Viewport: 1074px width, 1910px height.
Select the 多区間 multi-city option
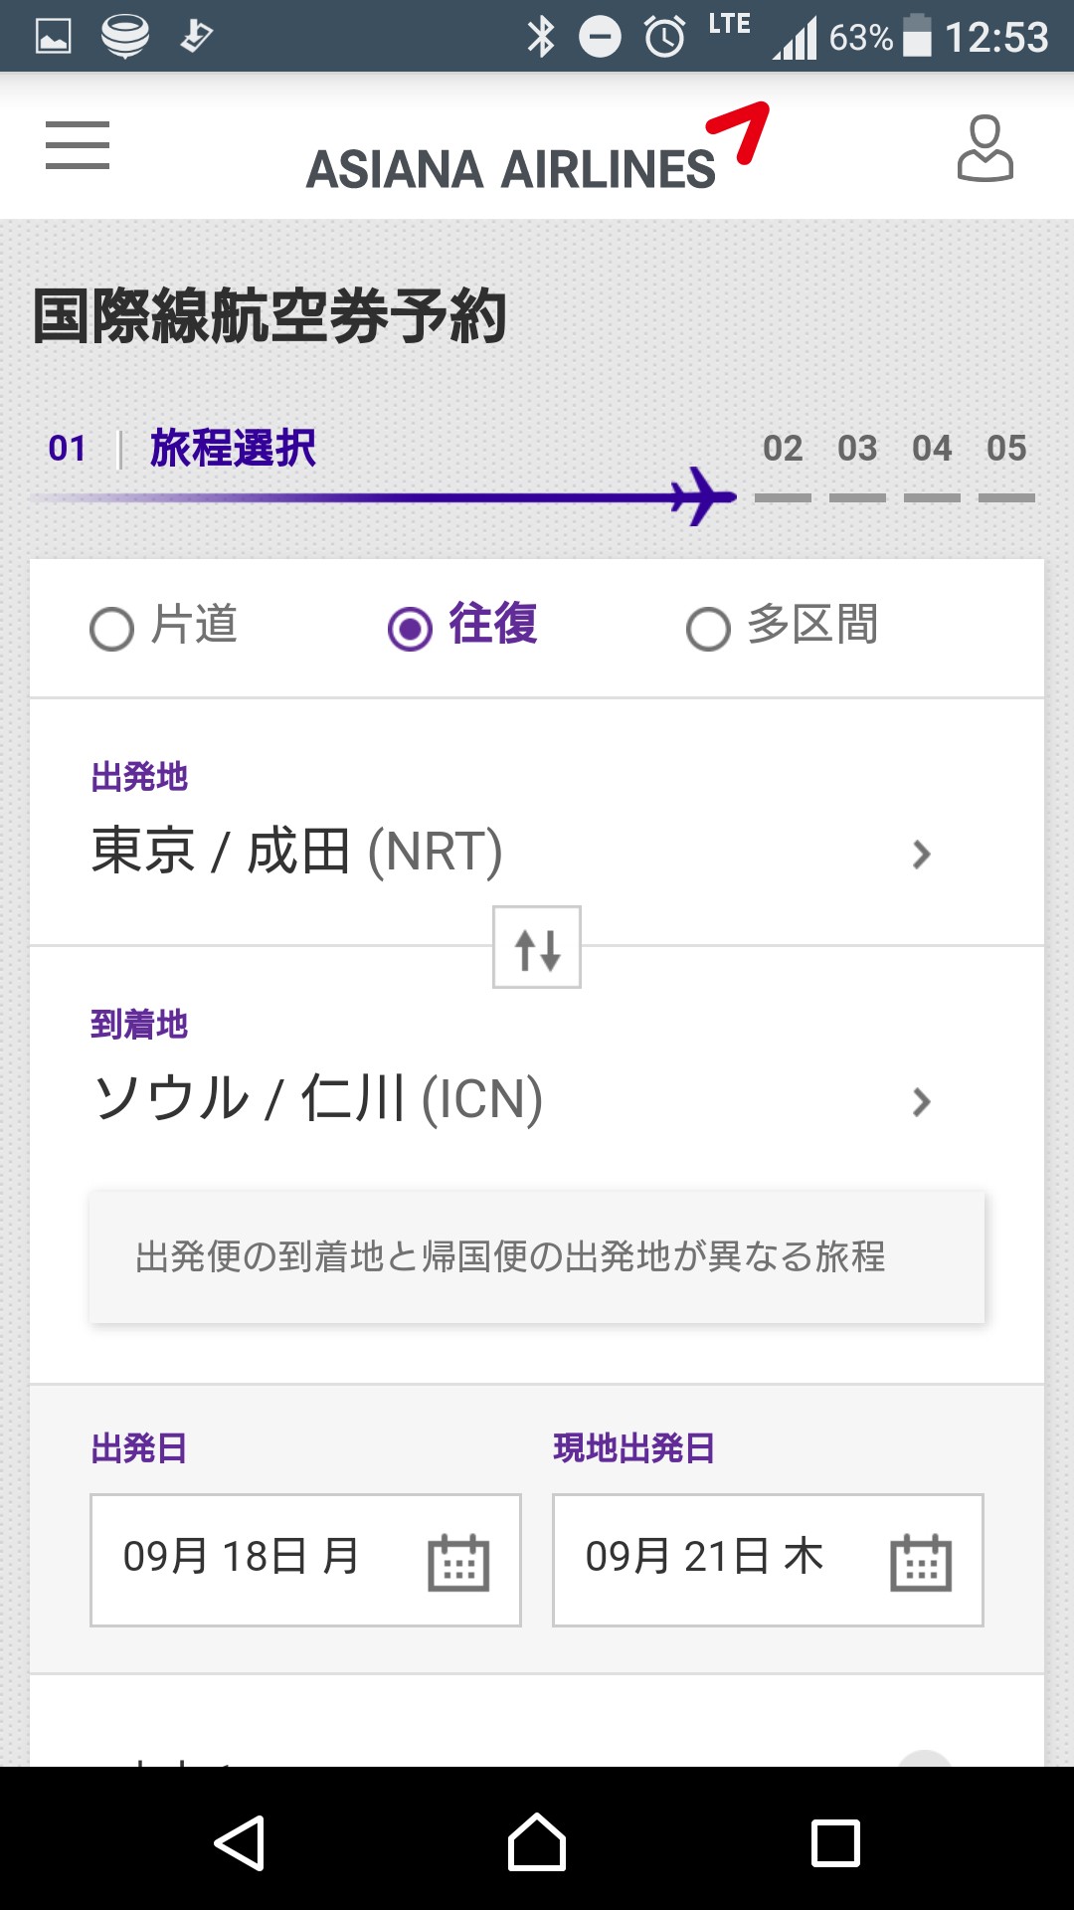pos(709,628)
